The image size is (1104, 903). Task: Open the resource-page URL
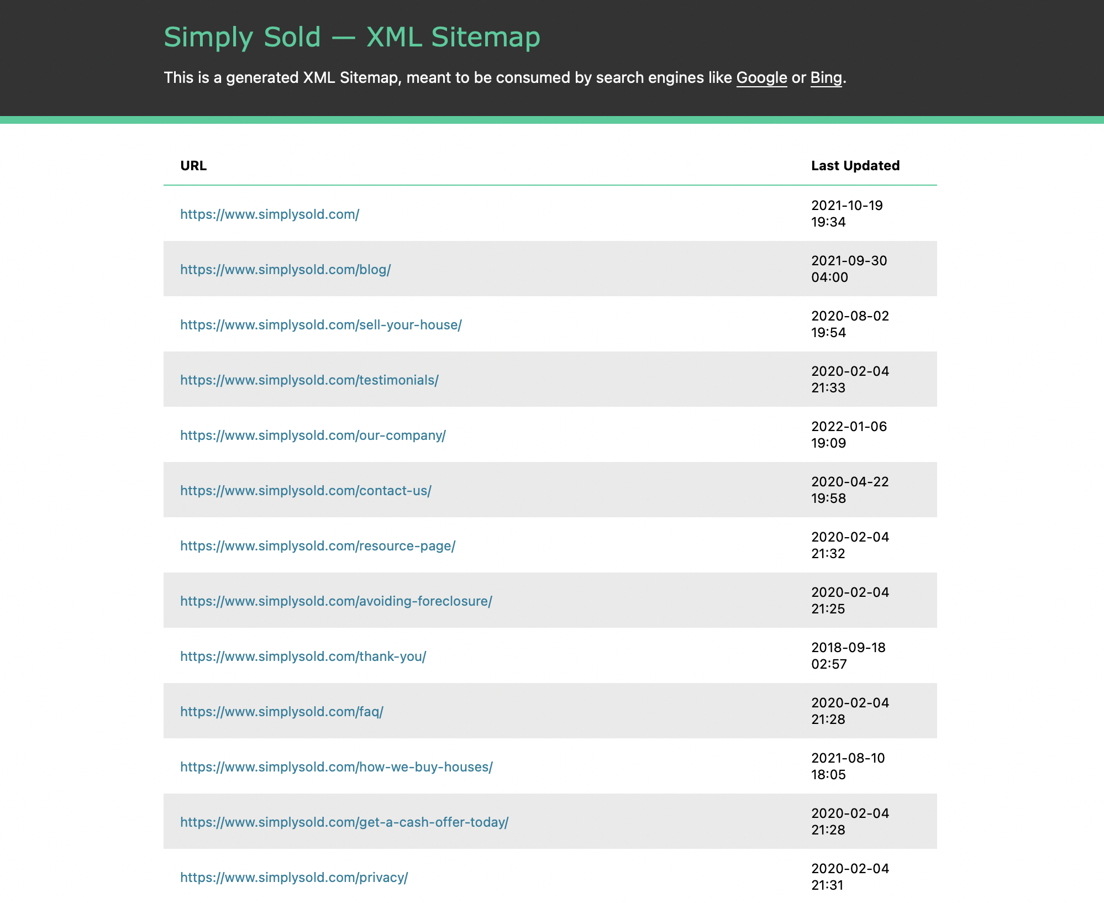318,546
